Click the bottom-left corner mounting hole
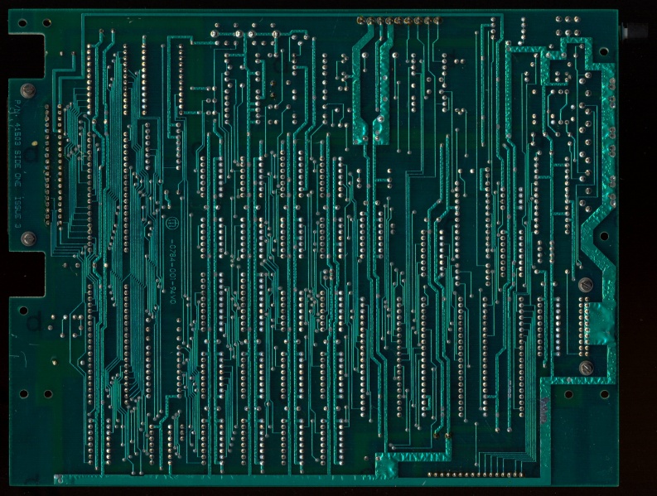Viewport: 657px width, 496px height. tap(22, 394)
